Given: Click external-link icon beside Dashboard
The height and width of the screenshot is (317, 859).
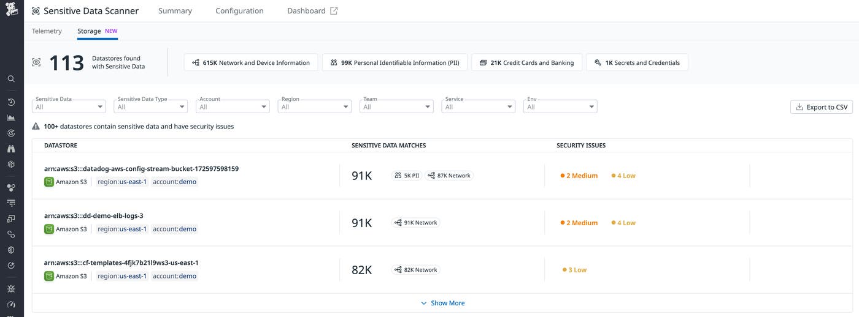Looking at the screenshot, I should pyautogui.click(x=334, y=11).
